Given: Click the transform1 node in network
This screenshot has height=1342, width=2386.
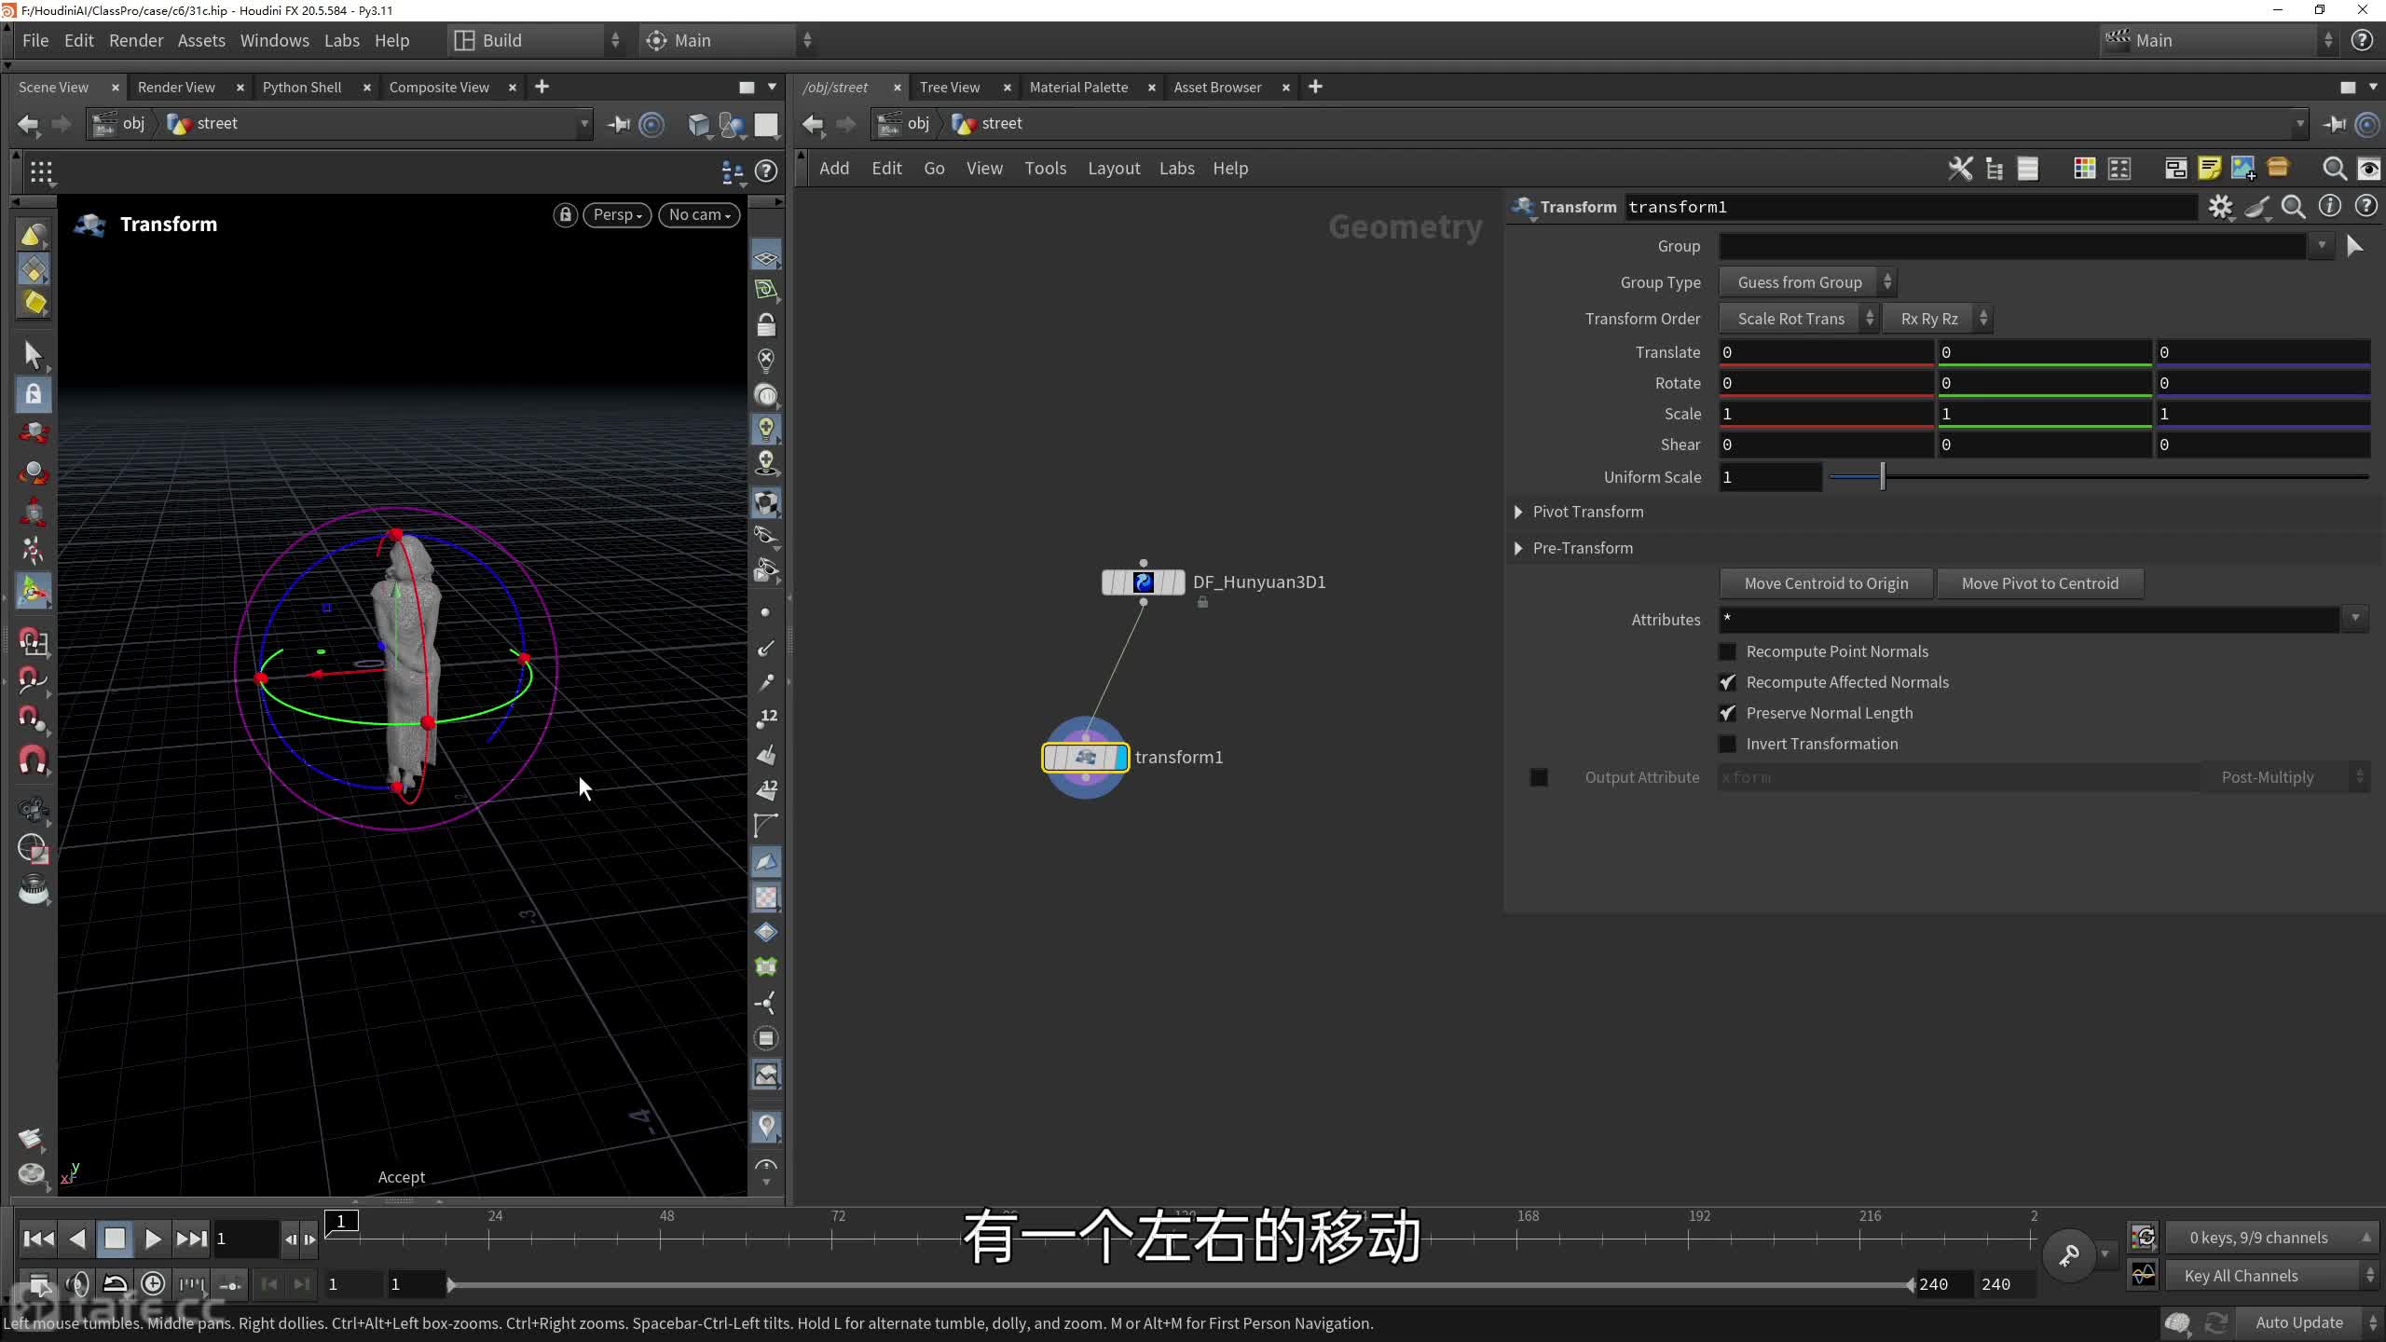Looking at the screenshot, I should (1085, 758).
